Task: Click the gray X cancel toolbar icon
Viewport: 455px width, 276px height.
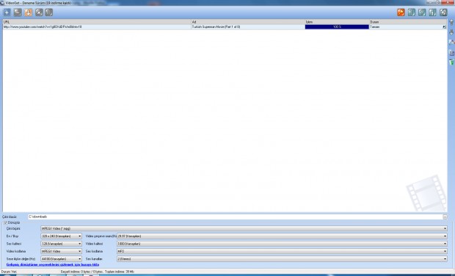Action: pos(39,12)
